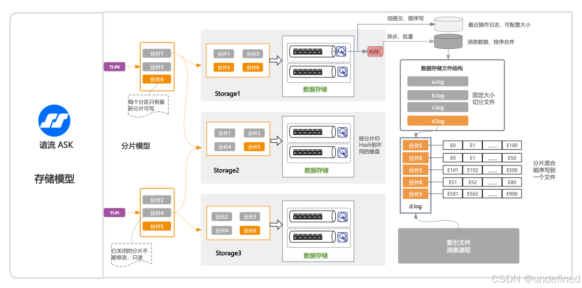This screenshot has height=288, width=582.
Task: Click the E100 cell
Action: click(512, 146)
